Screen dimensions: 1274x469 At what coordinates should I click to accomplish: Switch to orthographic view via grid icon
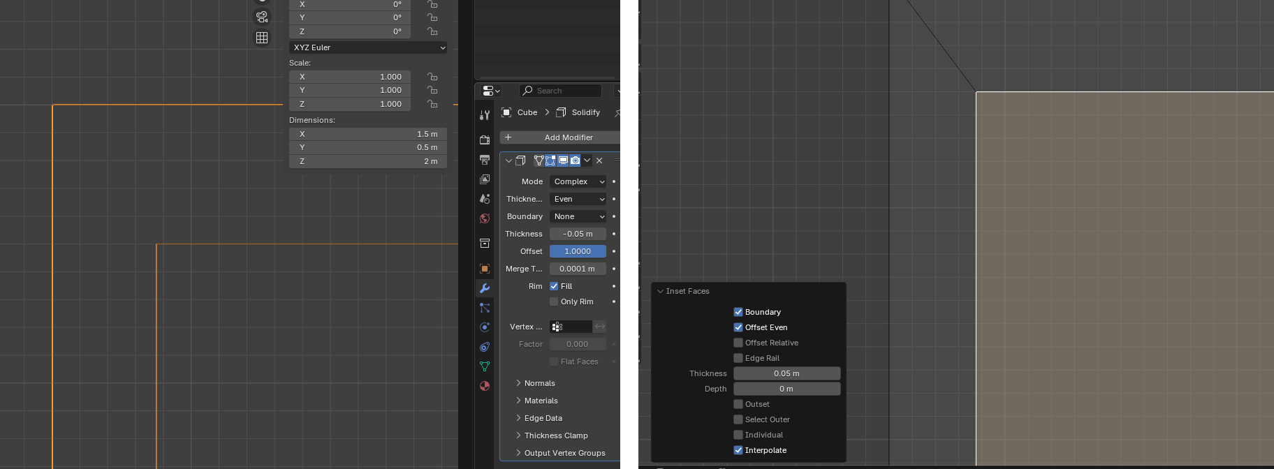coord(262,38)
